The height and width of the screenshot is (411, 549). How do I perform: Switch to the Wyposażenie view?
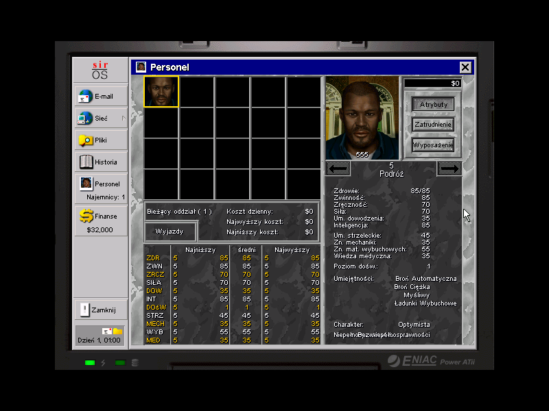433,145
